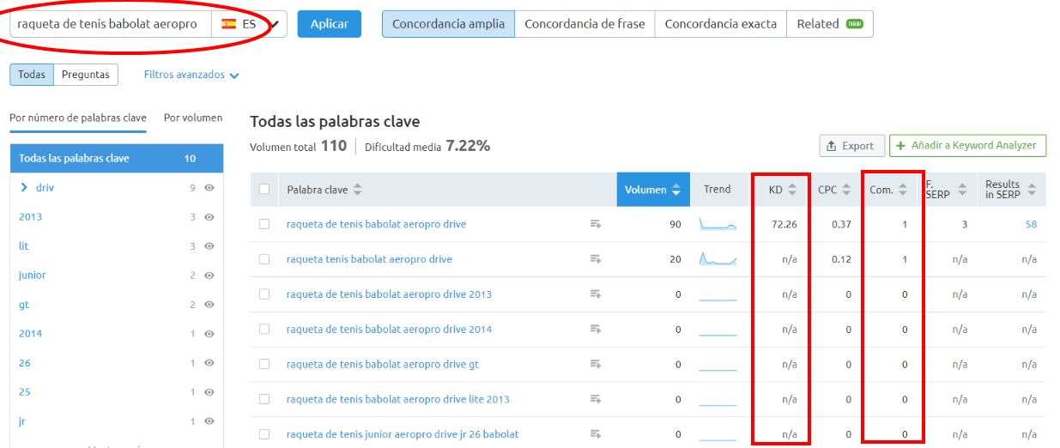Click add-to-analyzer icon for 'raqueta de tenis babolat aeropro drive'

(596, 224)
